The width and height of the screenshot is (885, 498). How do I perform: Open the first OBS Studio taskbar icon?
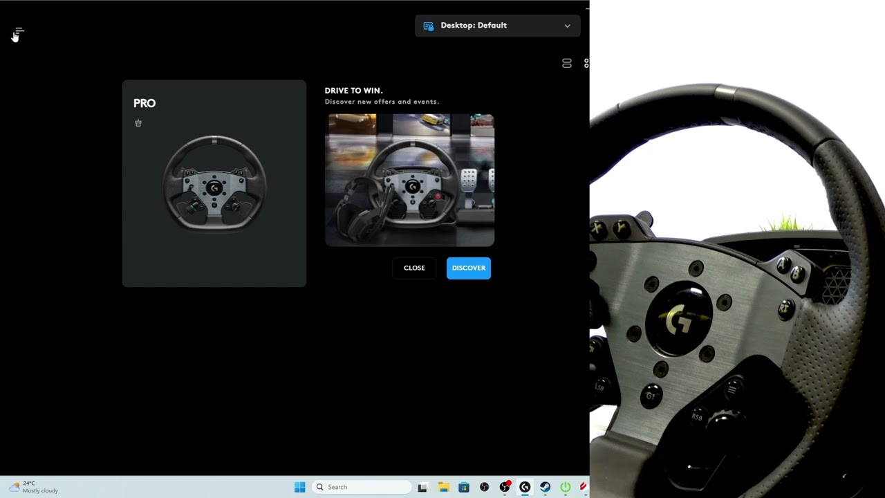coord(484,487)
